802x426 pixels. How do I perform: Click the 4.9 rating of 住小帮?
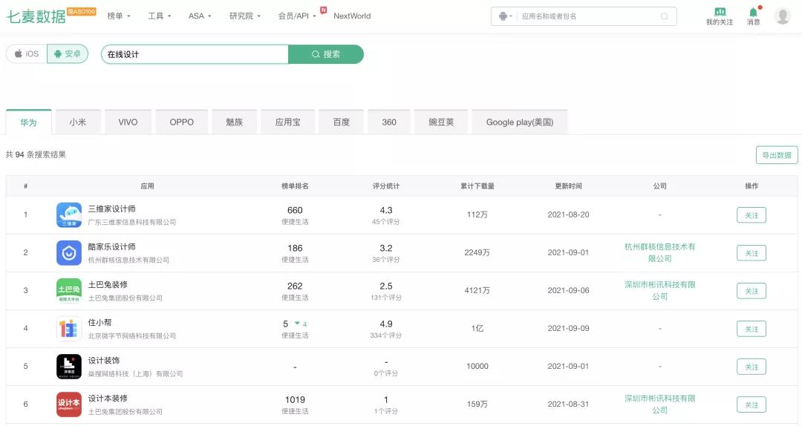(x=386, y=324)
